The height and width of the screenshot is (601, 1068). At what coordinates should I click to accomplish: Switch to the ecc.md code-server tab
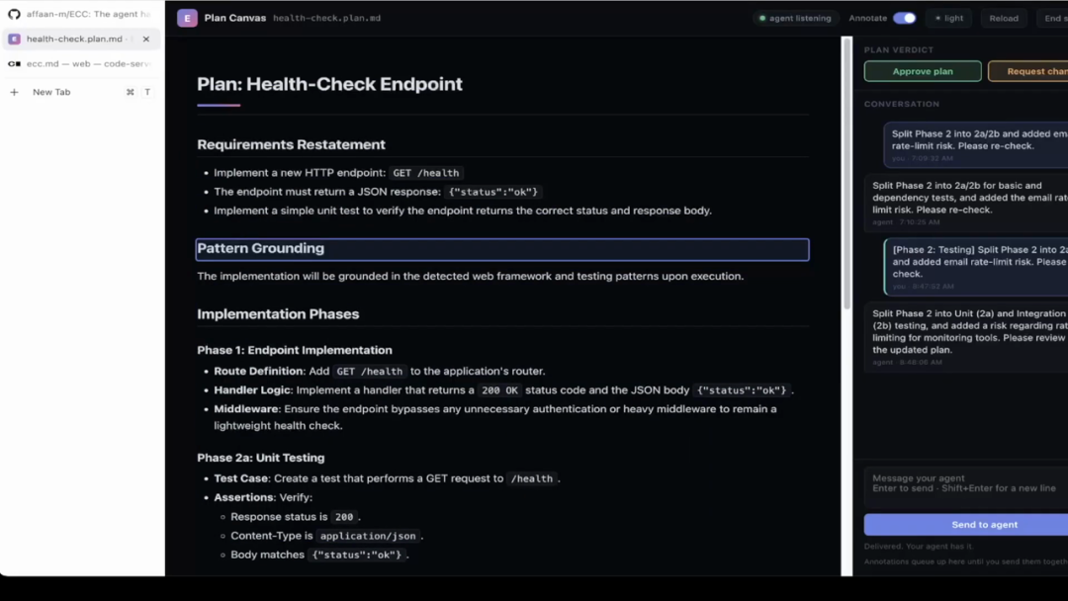click(x=81, y=64)
